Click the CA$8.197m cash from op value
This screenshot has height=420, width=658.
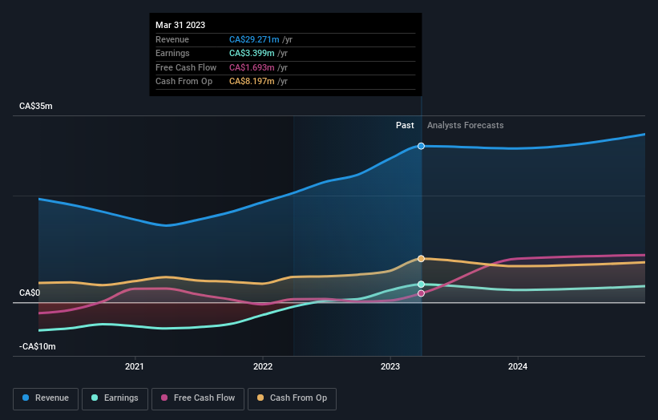tap(252, 82)
